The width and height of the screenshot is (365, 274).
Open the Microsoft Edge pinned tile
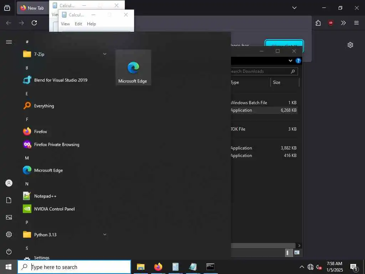tap(133, 67)
